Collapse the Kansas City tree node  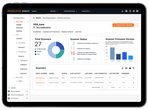coord(14,77)
